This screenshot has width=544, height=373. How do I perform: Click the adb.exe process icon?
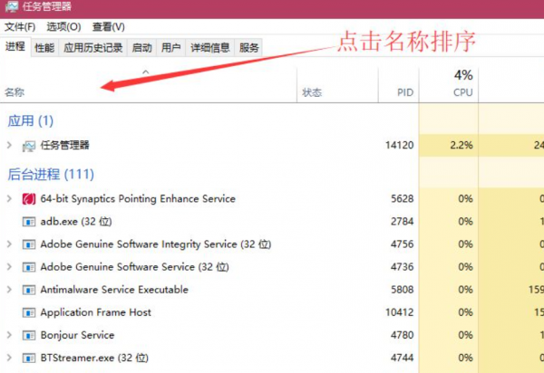[x=29, y=222]
